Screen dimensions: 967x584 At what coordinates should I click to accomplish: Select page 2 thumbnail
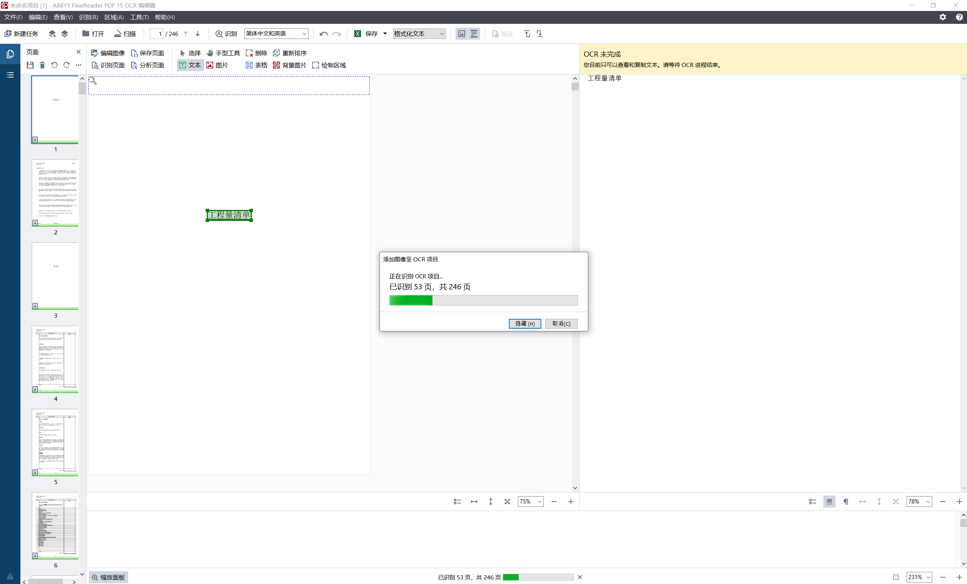click(x=55, y=193)
